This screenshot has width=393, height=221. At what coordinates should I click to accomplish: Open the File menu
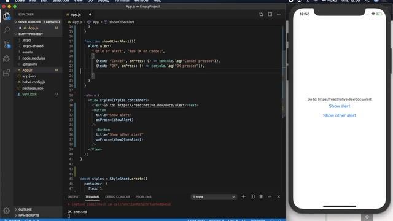click(33, 1)
